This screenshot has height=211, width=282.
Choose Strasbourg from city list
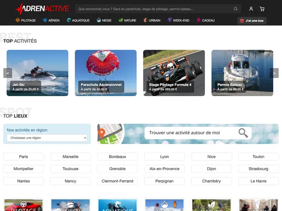click(x=258, y=169)
